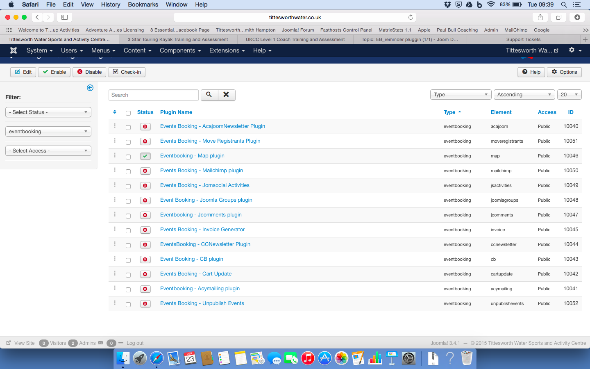590x369 pixels.
Task: Open the list limit 20 dropdown
Action: pyautogui.click(x=569, y=95)
